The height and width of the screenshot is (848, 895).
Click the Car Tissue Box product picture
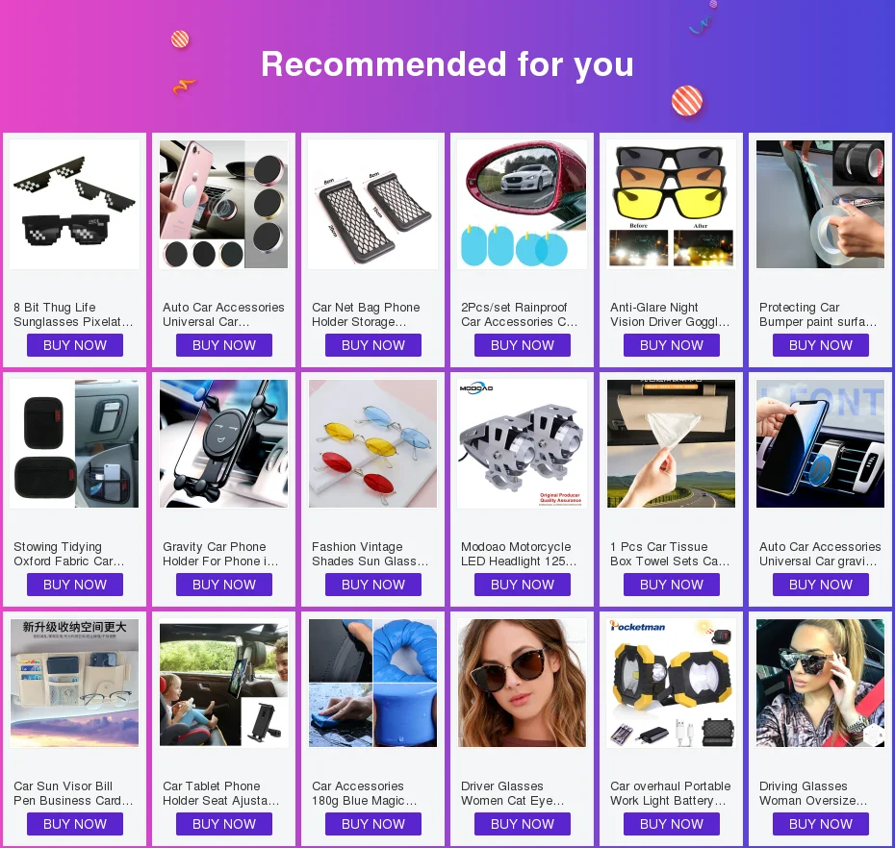(672, 443)
